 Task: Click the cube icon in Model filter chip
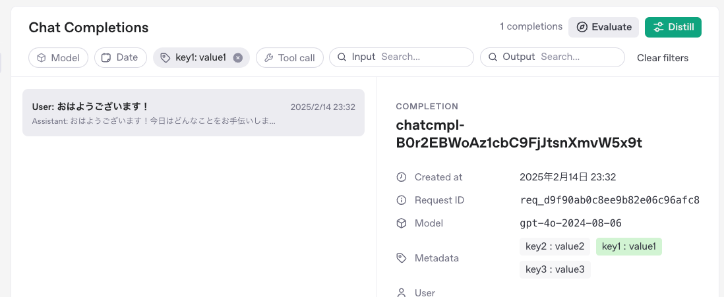tap(41, 58)
